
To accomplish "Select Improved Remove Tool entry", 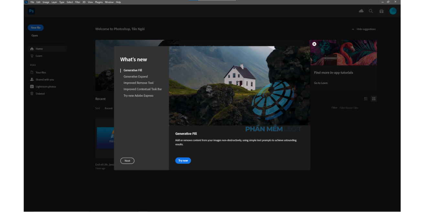I will point(138,83).
